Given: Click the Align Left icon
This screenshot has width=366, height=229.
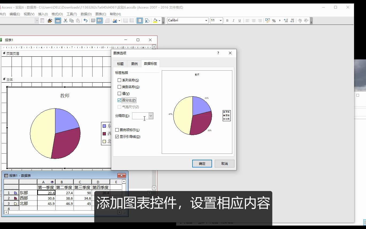Looking at the screenshot, I should (248, 21).
